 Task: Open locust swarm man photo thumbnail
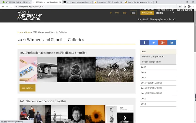point(115,69)
